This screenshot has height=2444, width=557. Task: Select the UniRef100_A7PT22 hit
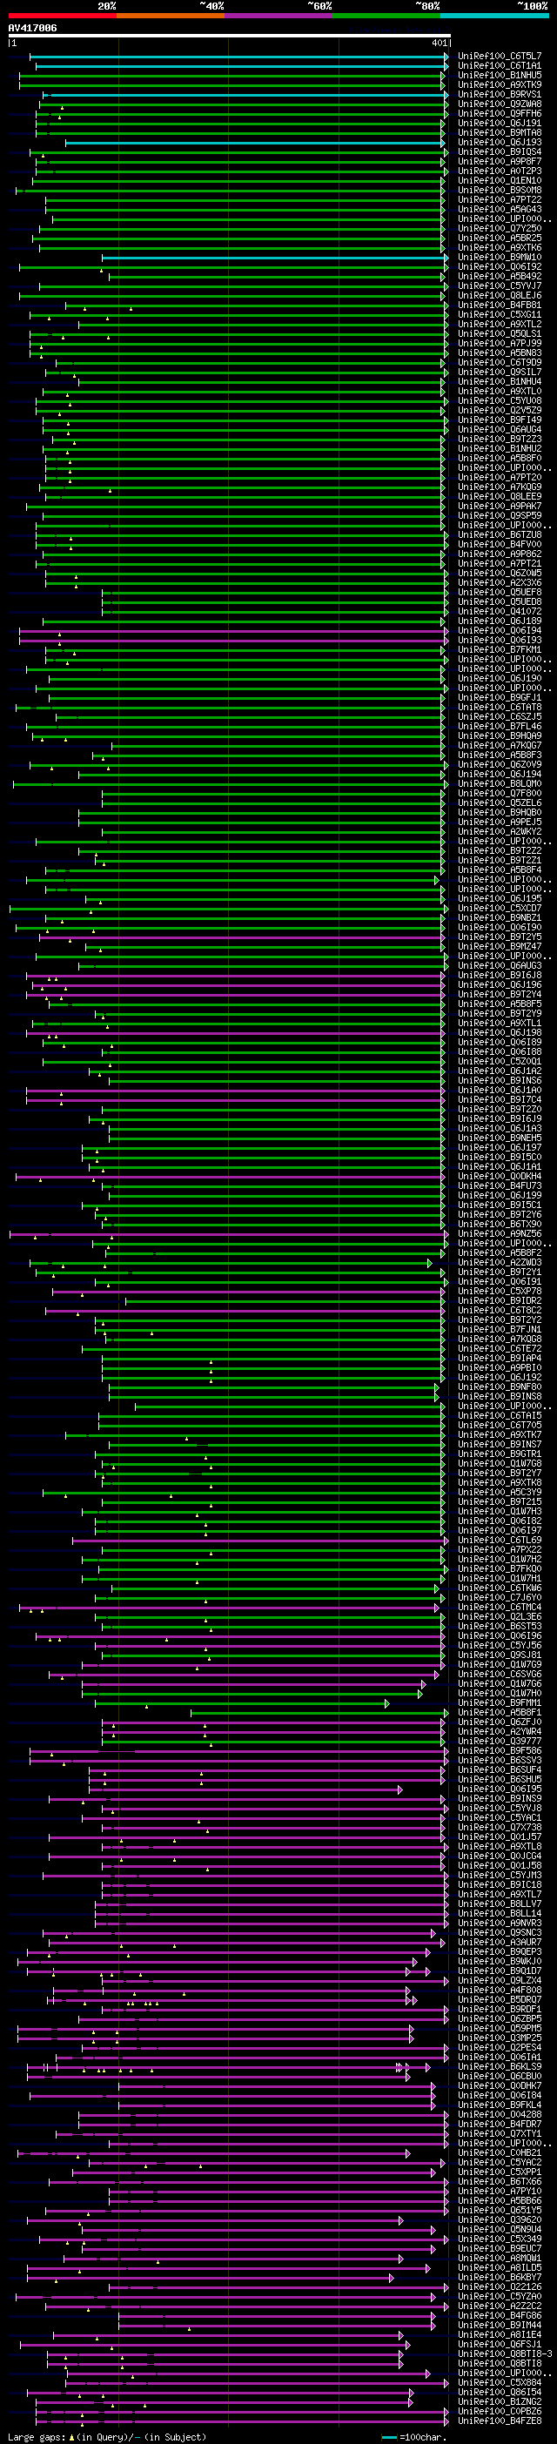tap(500, 199)
